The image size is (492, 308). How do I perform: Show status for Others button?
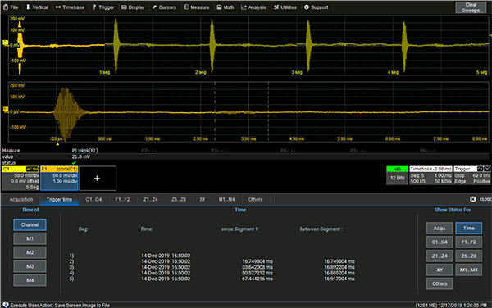(x=440, y=283)
